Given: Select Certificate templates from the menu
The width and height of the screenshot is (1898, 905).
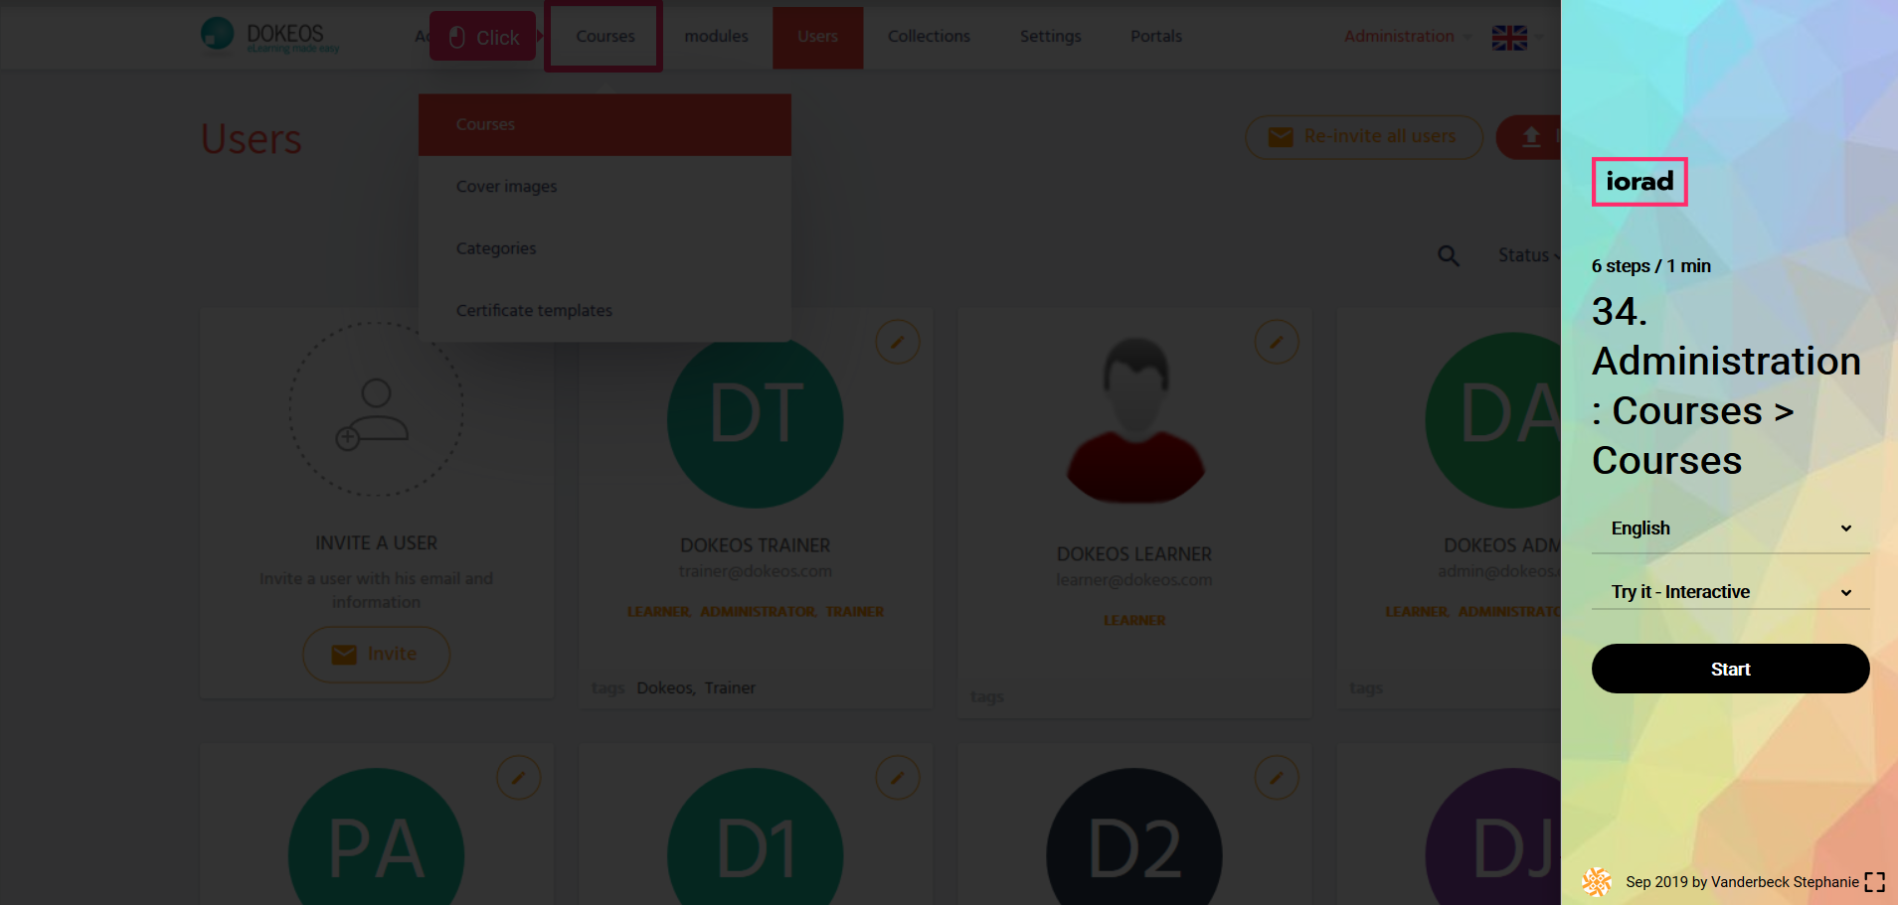Looking at the screenshot, I should [x=534, y=311].
